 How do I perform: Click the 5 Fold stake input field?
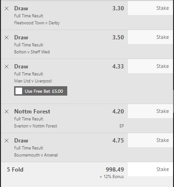[150, 169]
